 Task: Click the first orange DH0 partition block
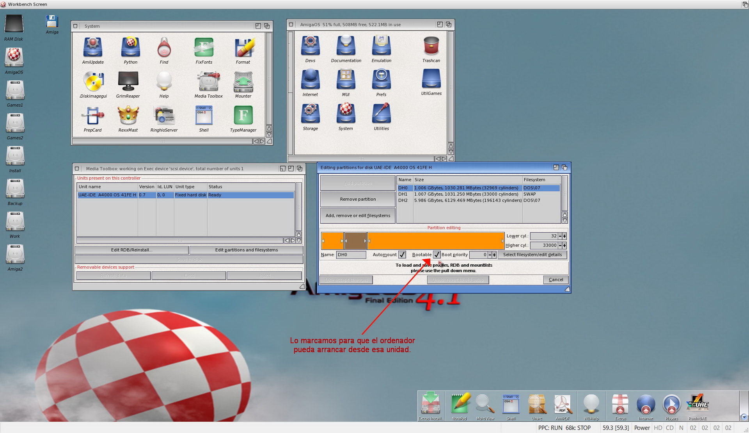(332, 241)
